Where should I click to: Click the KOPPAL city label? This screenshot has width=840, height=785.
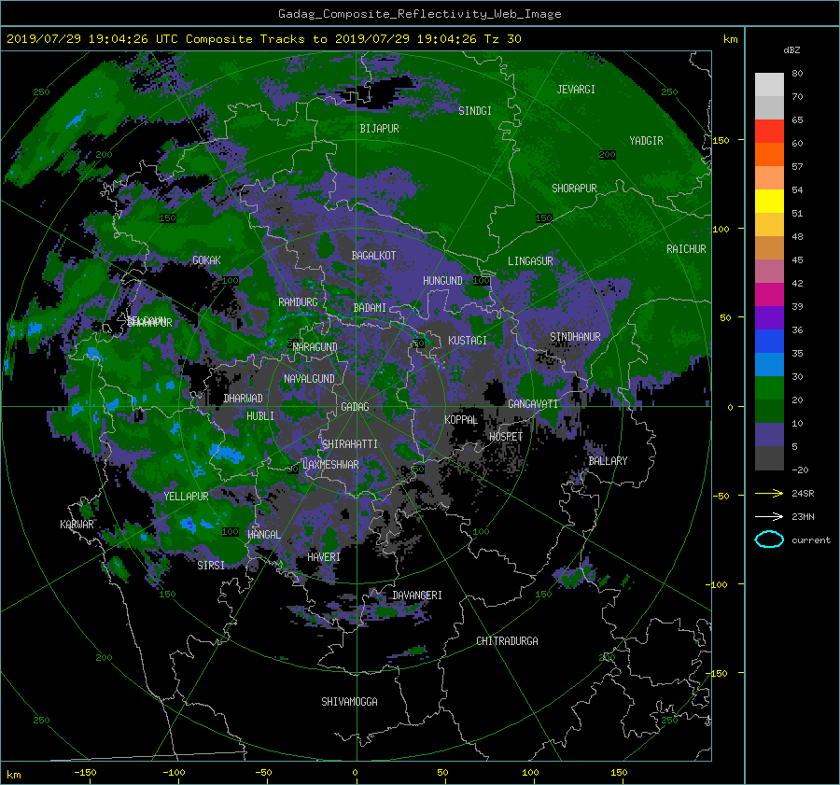pos(461,420)
